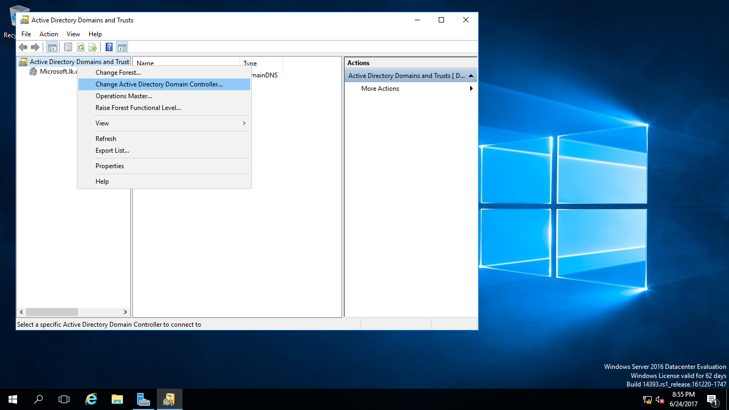Click the tree pane horizontal scrollbar thumb
729x410 pixels.
tap(52, 312)
